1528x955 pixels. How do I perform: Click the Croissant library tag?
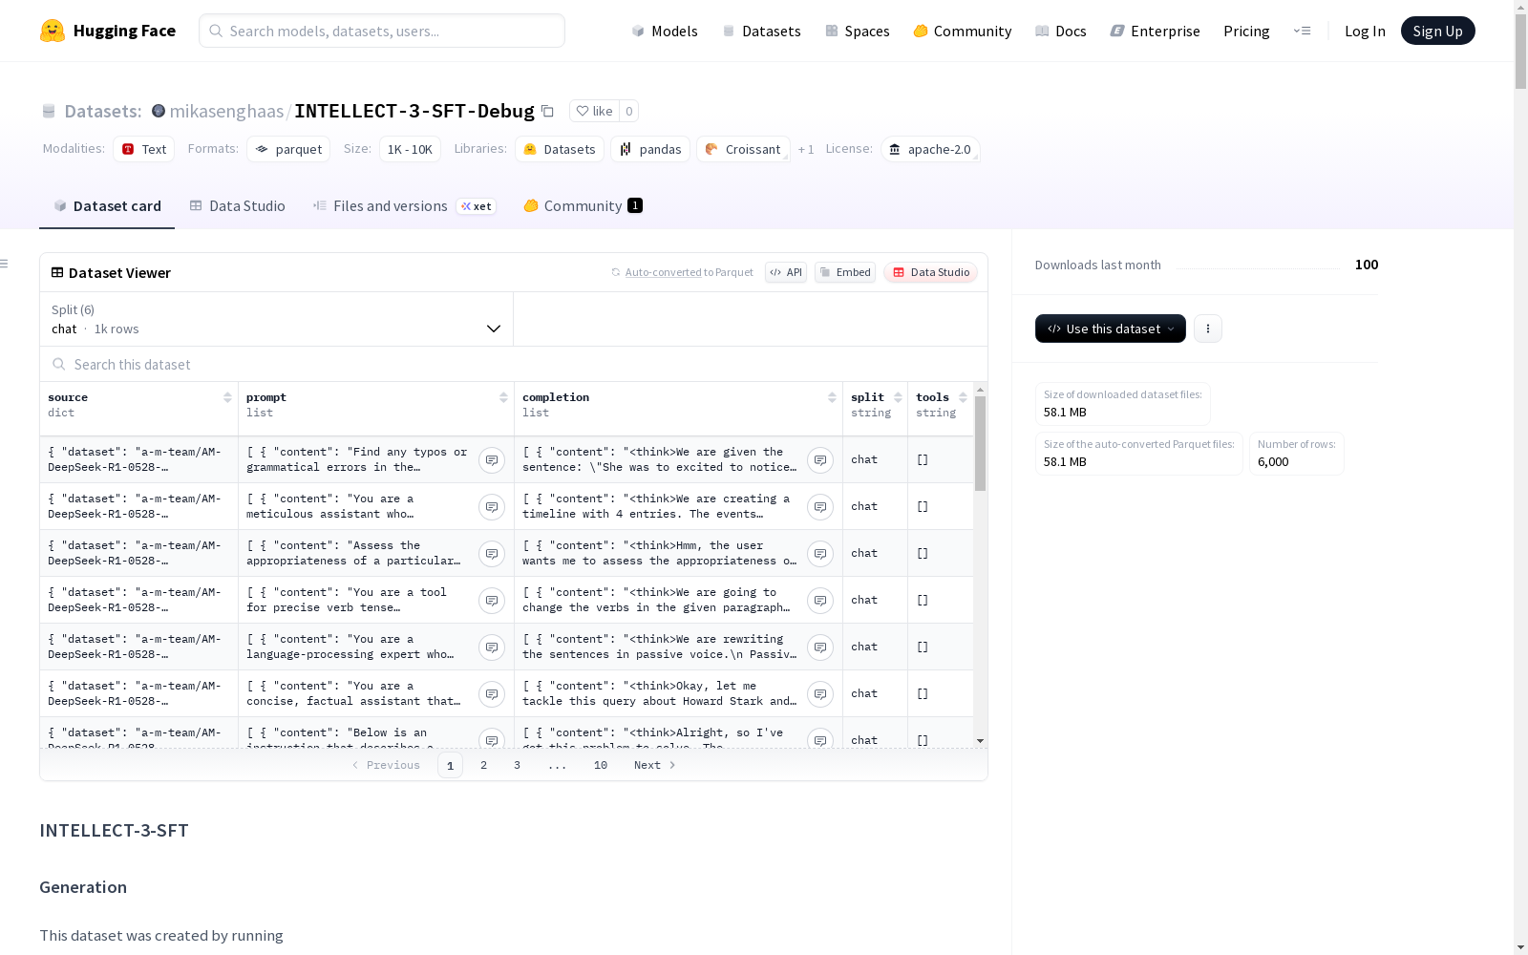(x=743, y=149)
